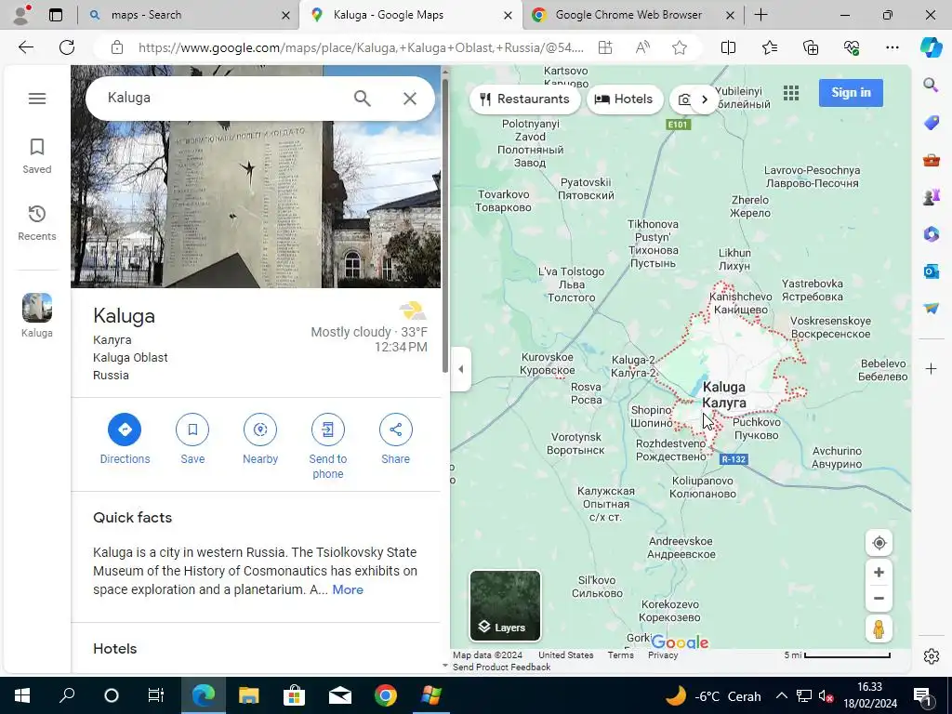Click the address bar URL
952x714 pixels.
pyautogui.click(x=361, y=47)
